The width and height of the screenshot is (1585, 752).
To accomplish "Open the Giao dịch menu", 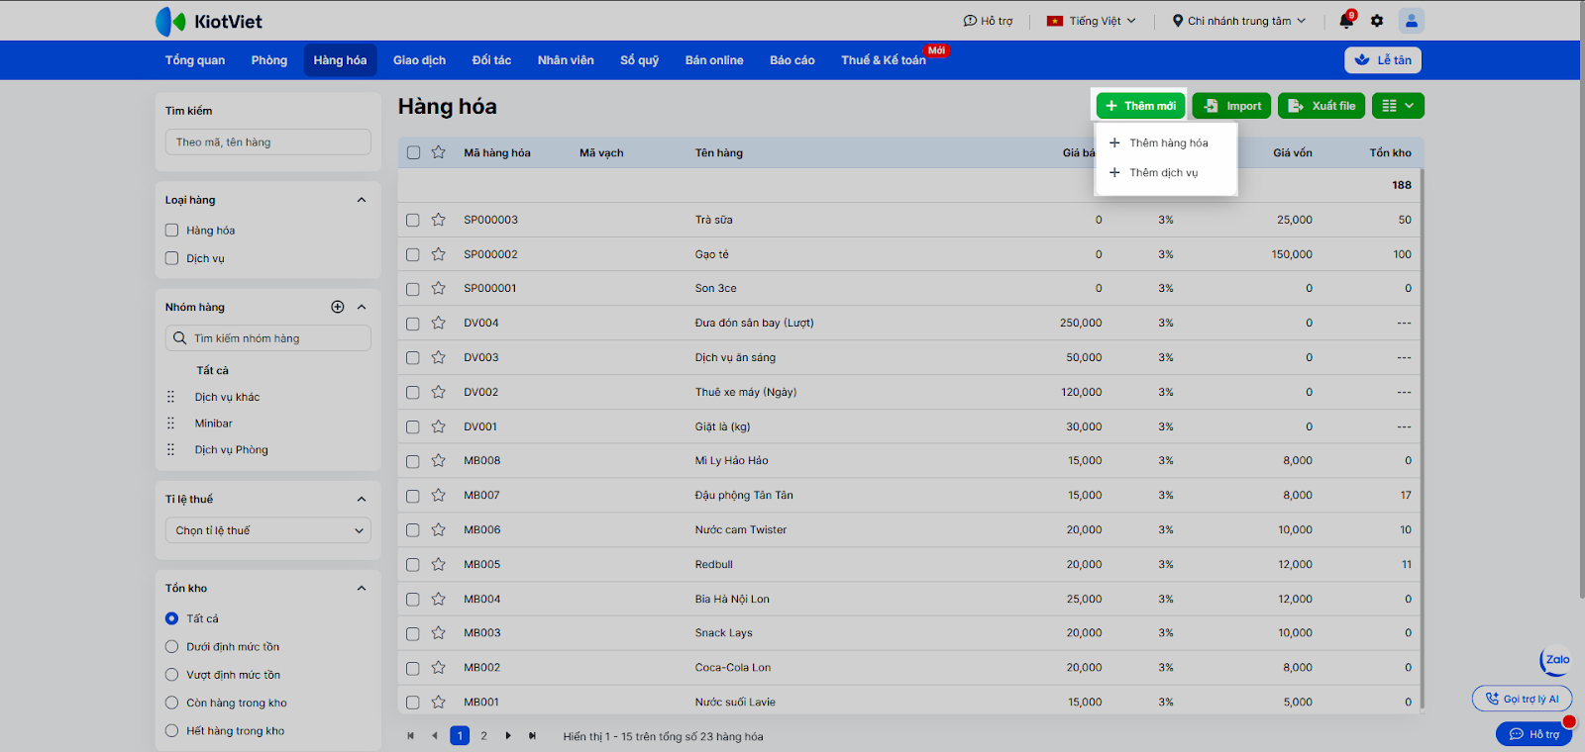I will (419, 60).
